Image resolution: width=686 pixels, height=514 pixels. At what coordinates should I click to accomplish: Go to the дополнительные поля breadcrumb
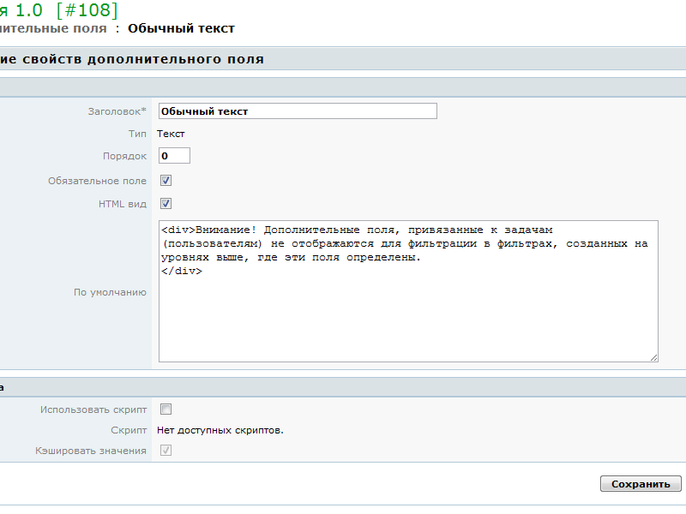[x=53, y=28]
